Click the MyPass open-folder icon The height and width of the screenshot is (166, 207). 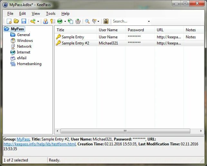pyautogui.click(x=7, y=29)
